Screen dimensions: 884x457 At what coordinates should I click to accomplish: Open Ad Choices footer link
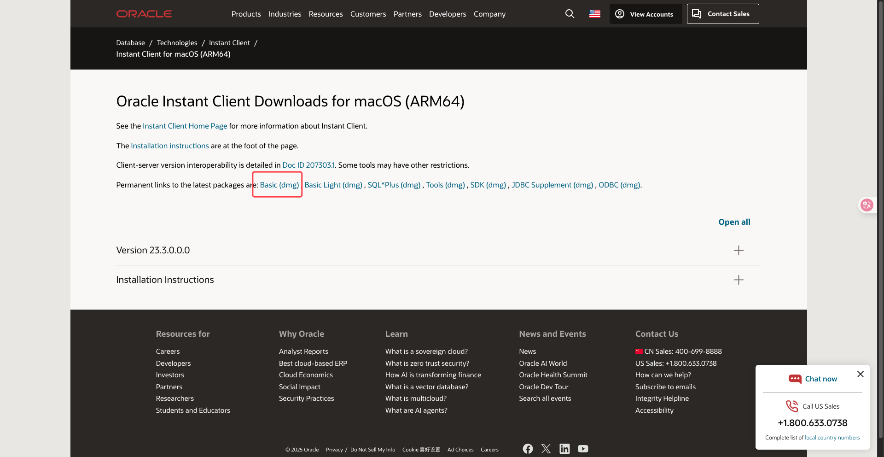tap(460, 450)
